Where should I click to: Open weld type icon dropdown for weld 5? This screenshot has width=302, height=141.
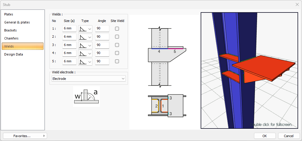[85, 61]
